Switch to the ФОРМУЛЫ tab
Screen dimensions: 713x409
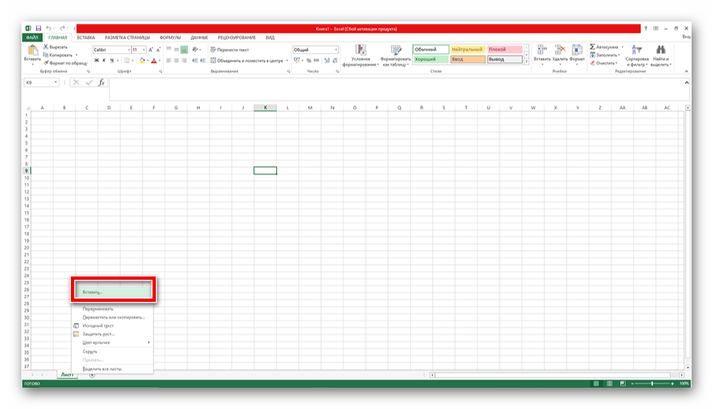click(170, 37)
